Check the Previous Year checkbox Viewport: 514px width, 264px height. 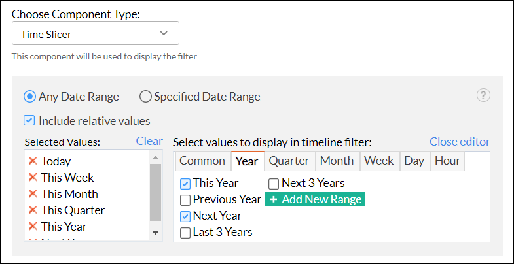[x=185, y=200]
